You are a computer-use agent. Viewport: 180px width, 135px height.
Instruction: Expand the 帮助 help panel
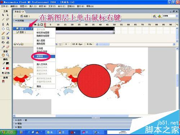(16, 123)
